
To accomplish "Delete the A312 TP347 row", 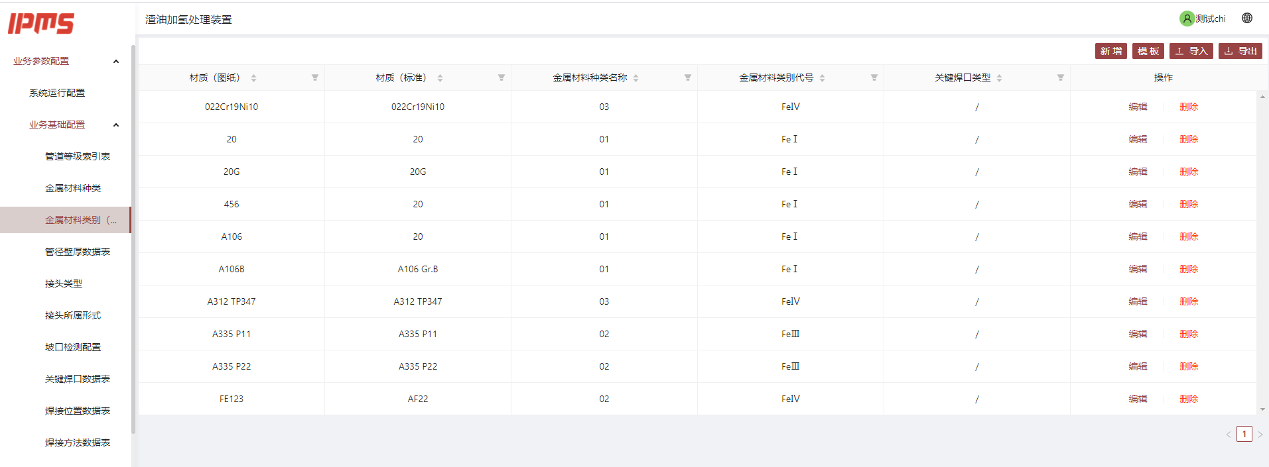I will point(1189,301).
